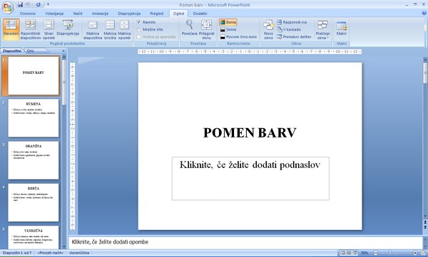Open a Novo okno
This screenshot has height=257, width=428.
268,29
